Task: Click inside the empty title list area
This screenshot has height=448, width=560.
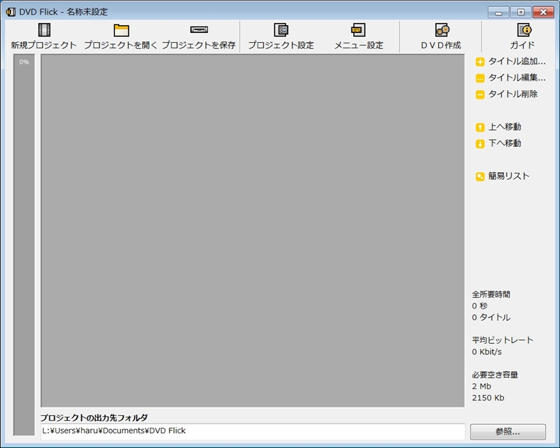Action: (x=253, y=230)
